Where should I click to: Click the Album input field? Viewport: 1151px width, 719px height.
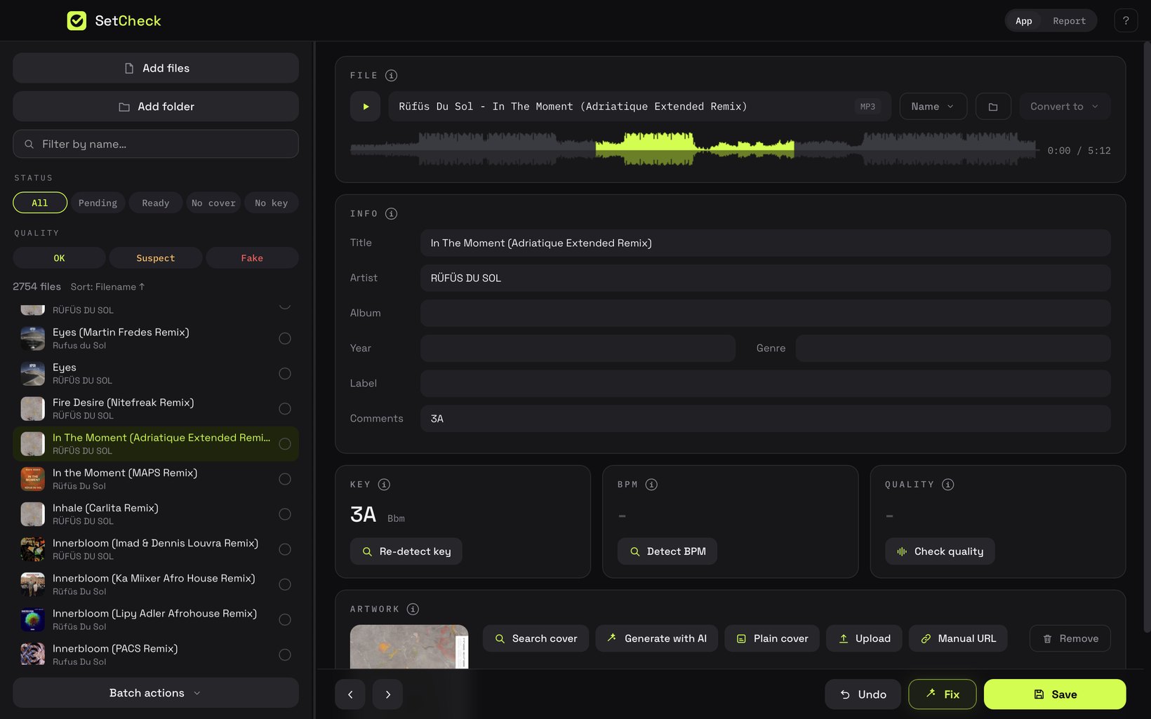(x=766, y=313)
